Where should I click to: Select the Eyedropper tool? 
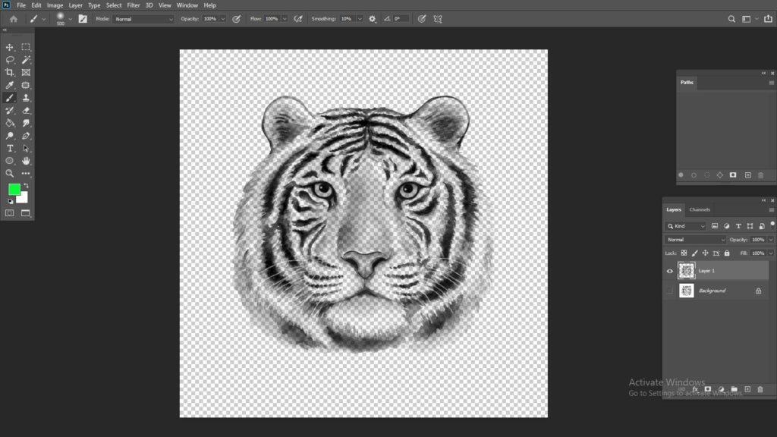point(9,85)
